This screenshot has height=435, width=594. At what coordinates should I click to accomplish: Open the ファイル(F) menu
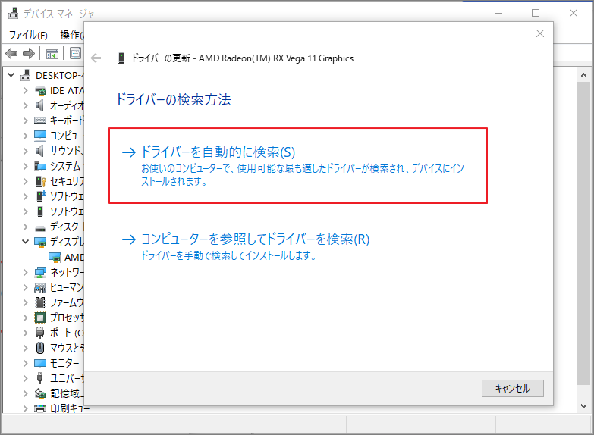28,35
